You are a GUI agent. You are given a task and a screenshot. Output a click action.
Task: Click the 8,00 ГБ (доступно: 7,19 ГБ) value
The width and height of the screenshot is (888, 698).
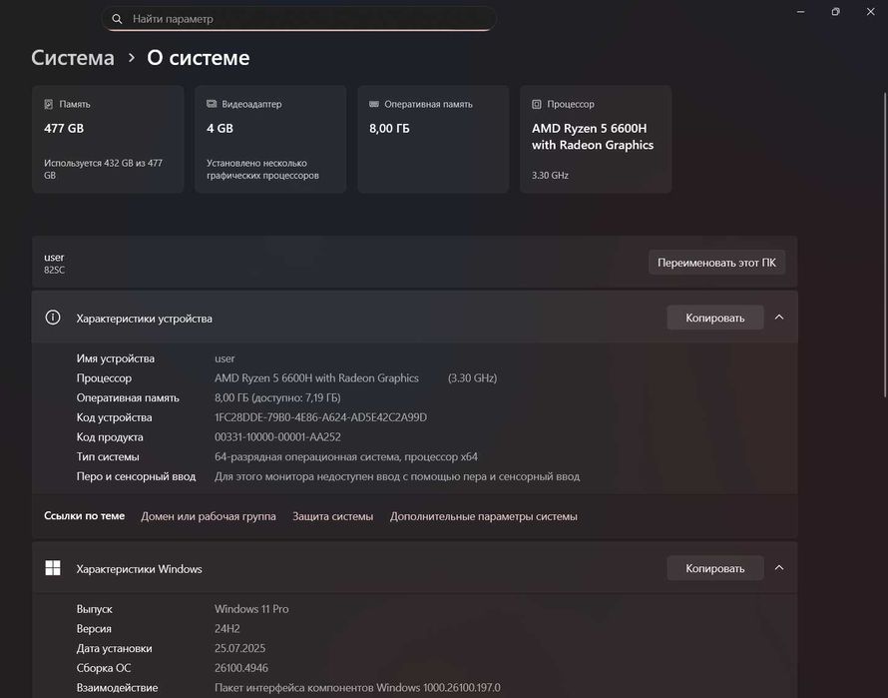(x=277, y=398)
